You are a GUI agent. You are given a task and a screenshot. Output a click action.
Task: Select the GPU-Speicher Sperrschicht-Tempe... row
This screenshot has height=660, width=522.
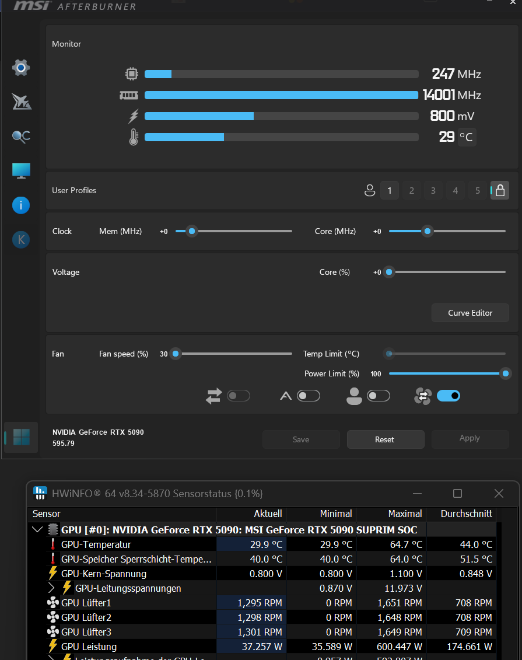tap(262, 559)
